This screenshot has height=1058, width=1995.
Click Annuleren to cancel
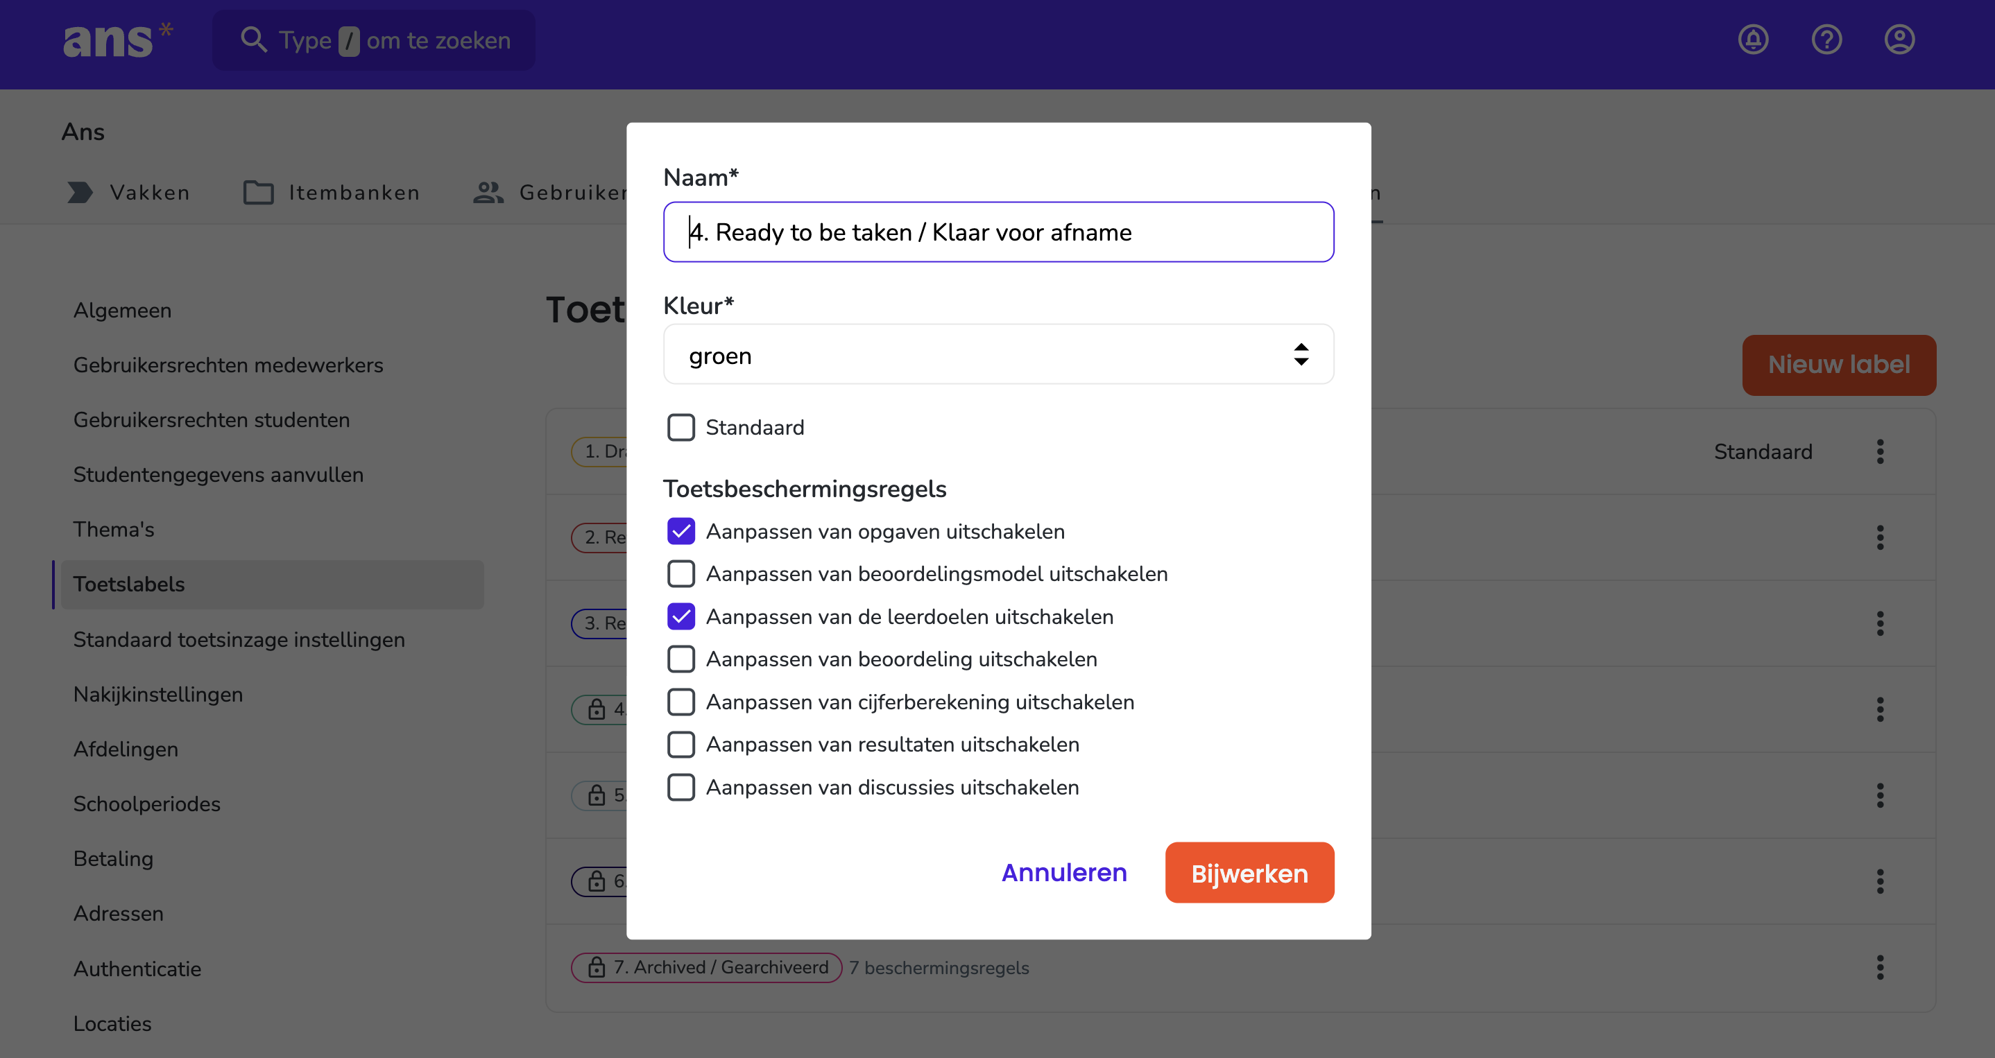coord(1064,872)
